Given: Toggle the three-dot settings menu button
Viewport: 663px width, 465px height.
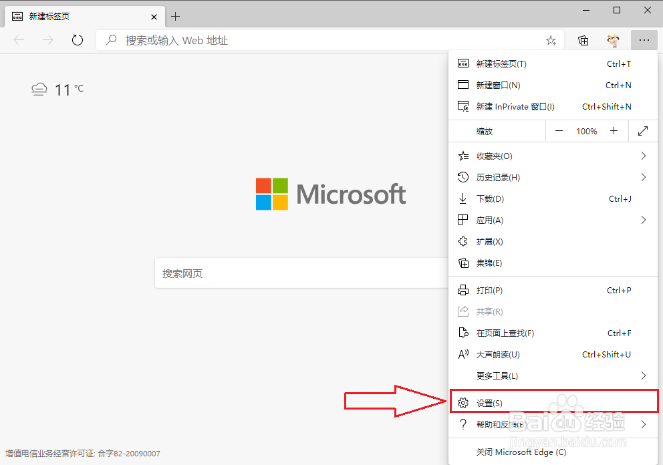Looking at the screenshot, I should click(x=644, y=40).
